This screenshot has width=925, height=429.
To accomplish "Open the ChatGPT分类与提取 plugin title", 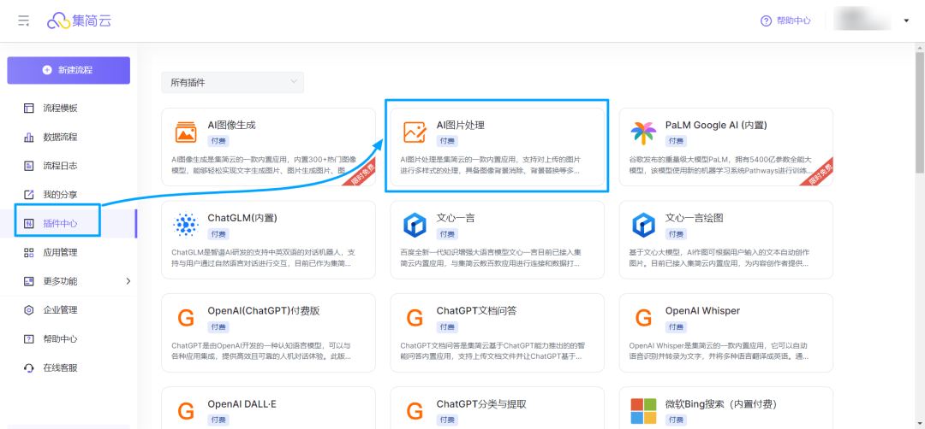I will pos(481,403).
